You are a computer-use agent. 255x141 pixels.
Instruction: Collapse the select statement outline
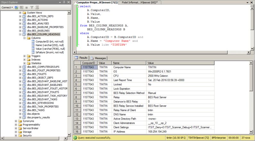coord(78,6)
